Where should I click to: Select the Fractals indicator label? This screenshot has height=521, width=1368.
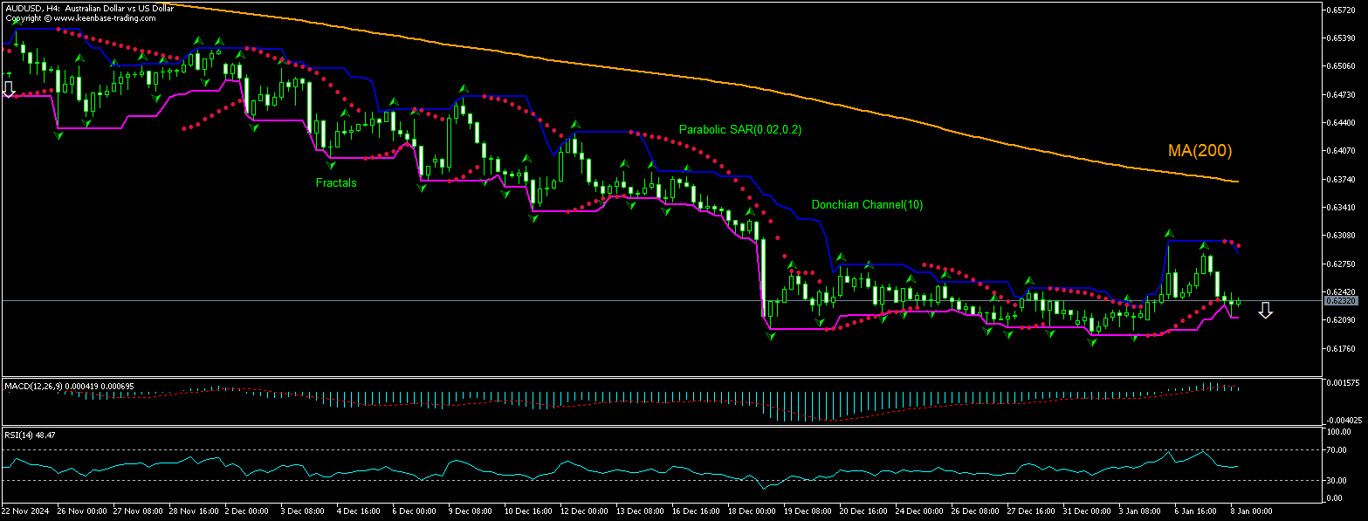336,183
